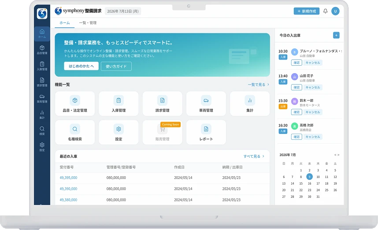Open 請求管理 in the left sidebar

(x=42, y=82)
